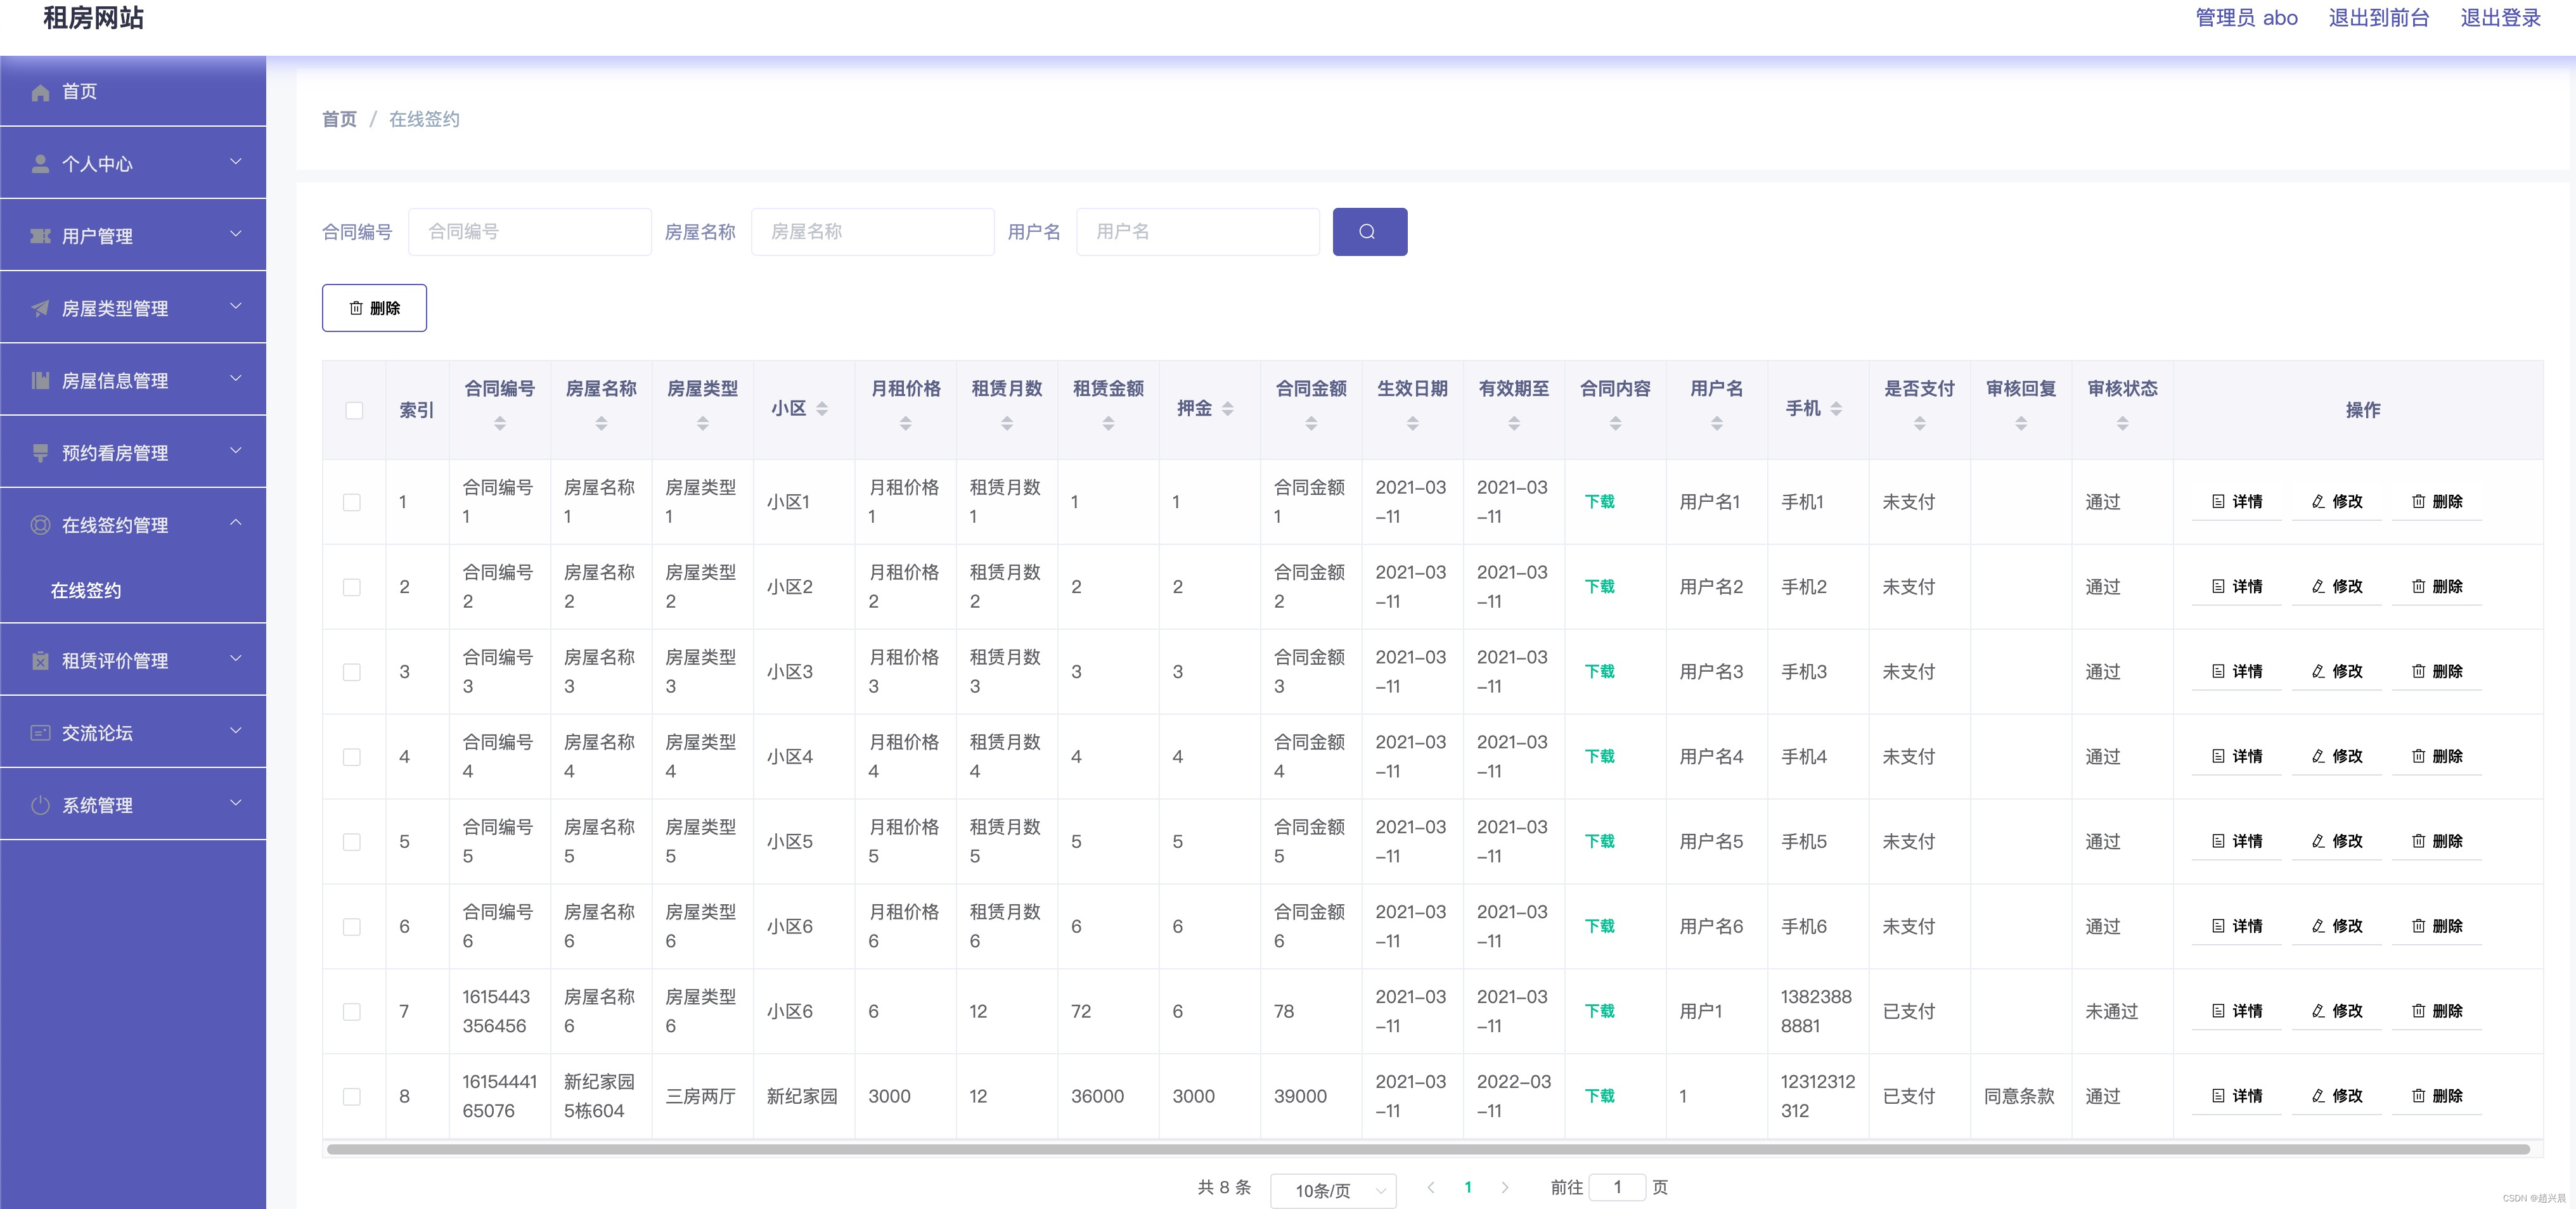The width and height of the screenshot is (2576, 1209).
Task: Check the row 1 checkbox
Action: point(352,502)
